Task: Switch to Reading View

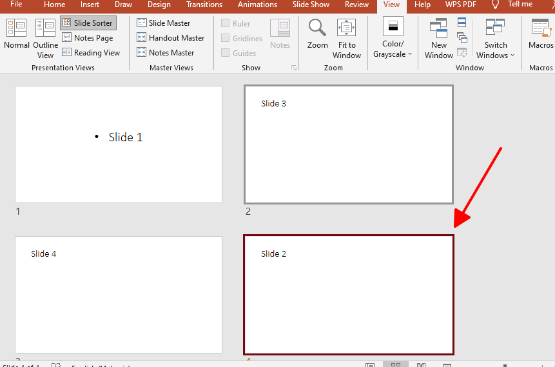Action: (x=91, y=53)
